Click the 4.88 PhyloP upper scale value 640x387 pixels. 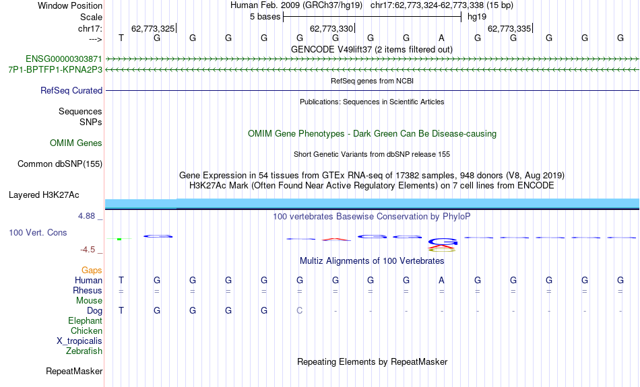click(86, 216)
